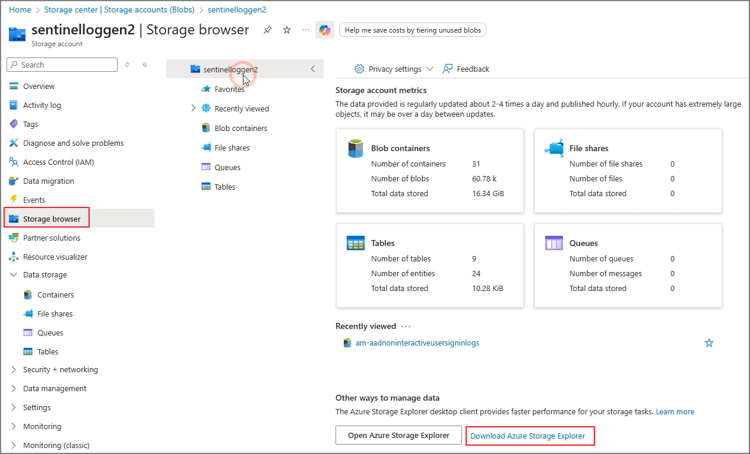
Task: Expand the Monitoring (classic) section
Action: pos(14,445)
